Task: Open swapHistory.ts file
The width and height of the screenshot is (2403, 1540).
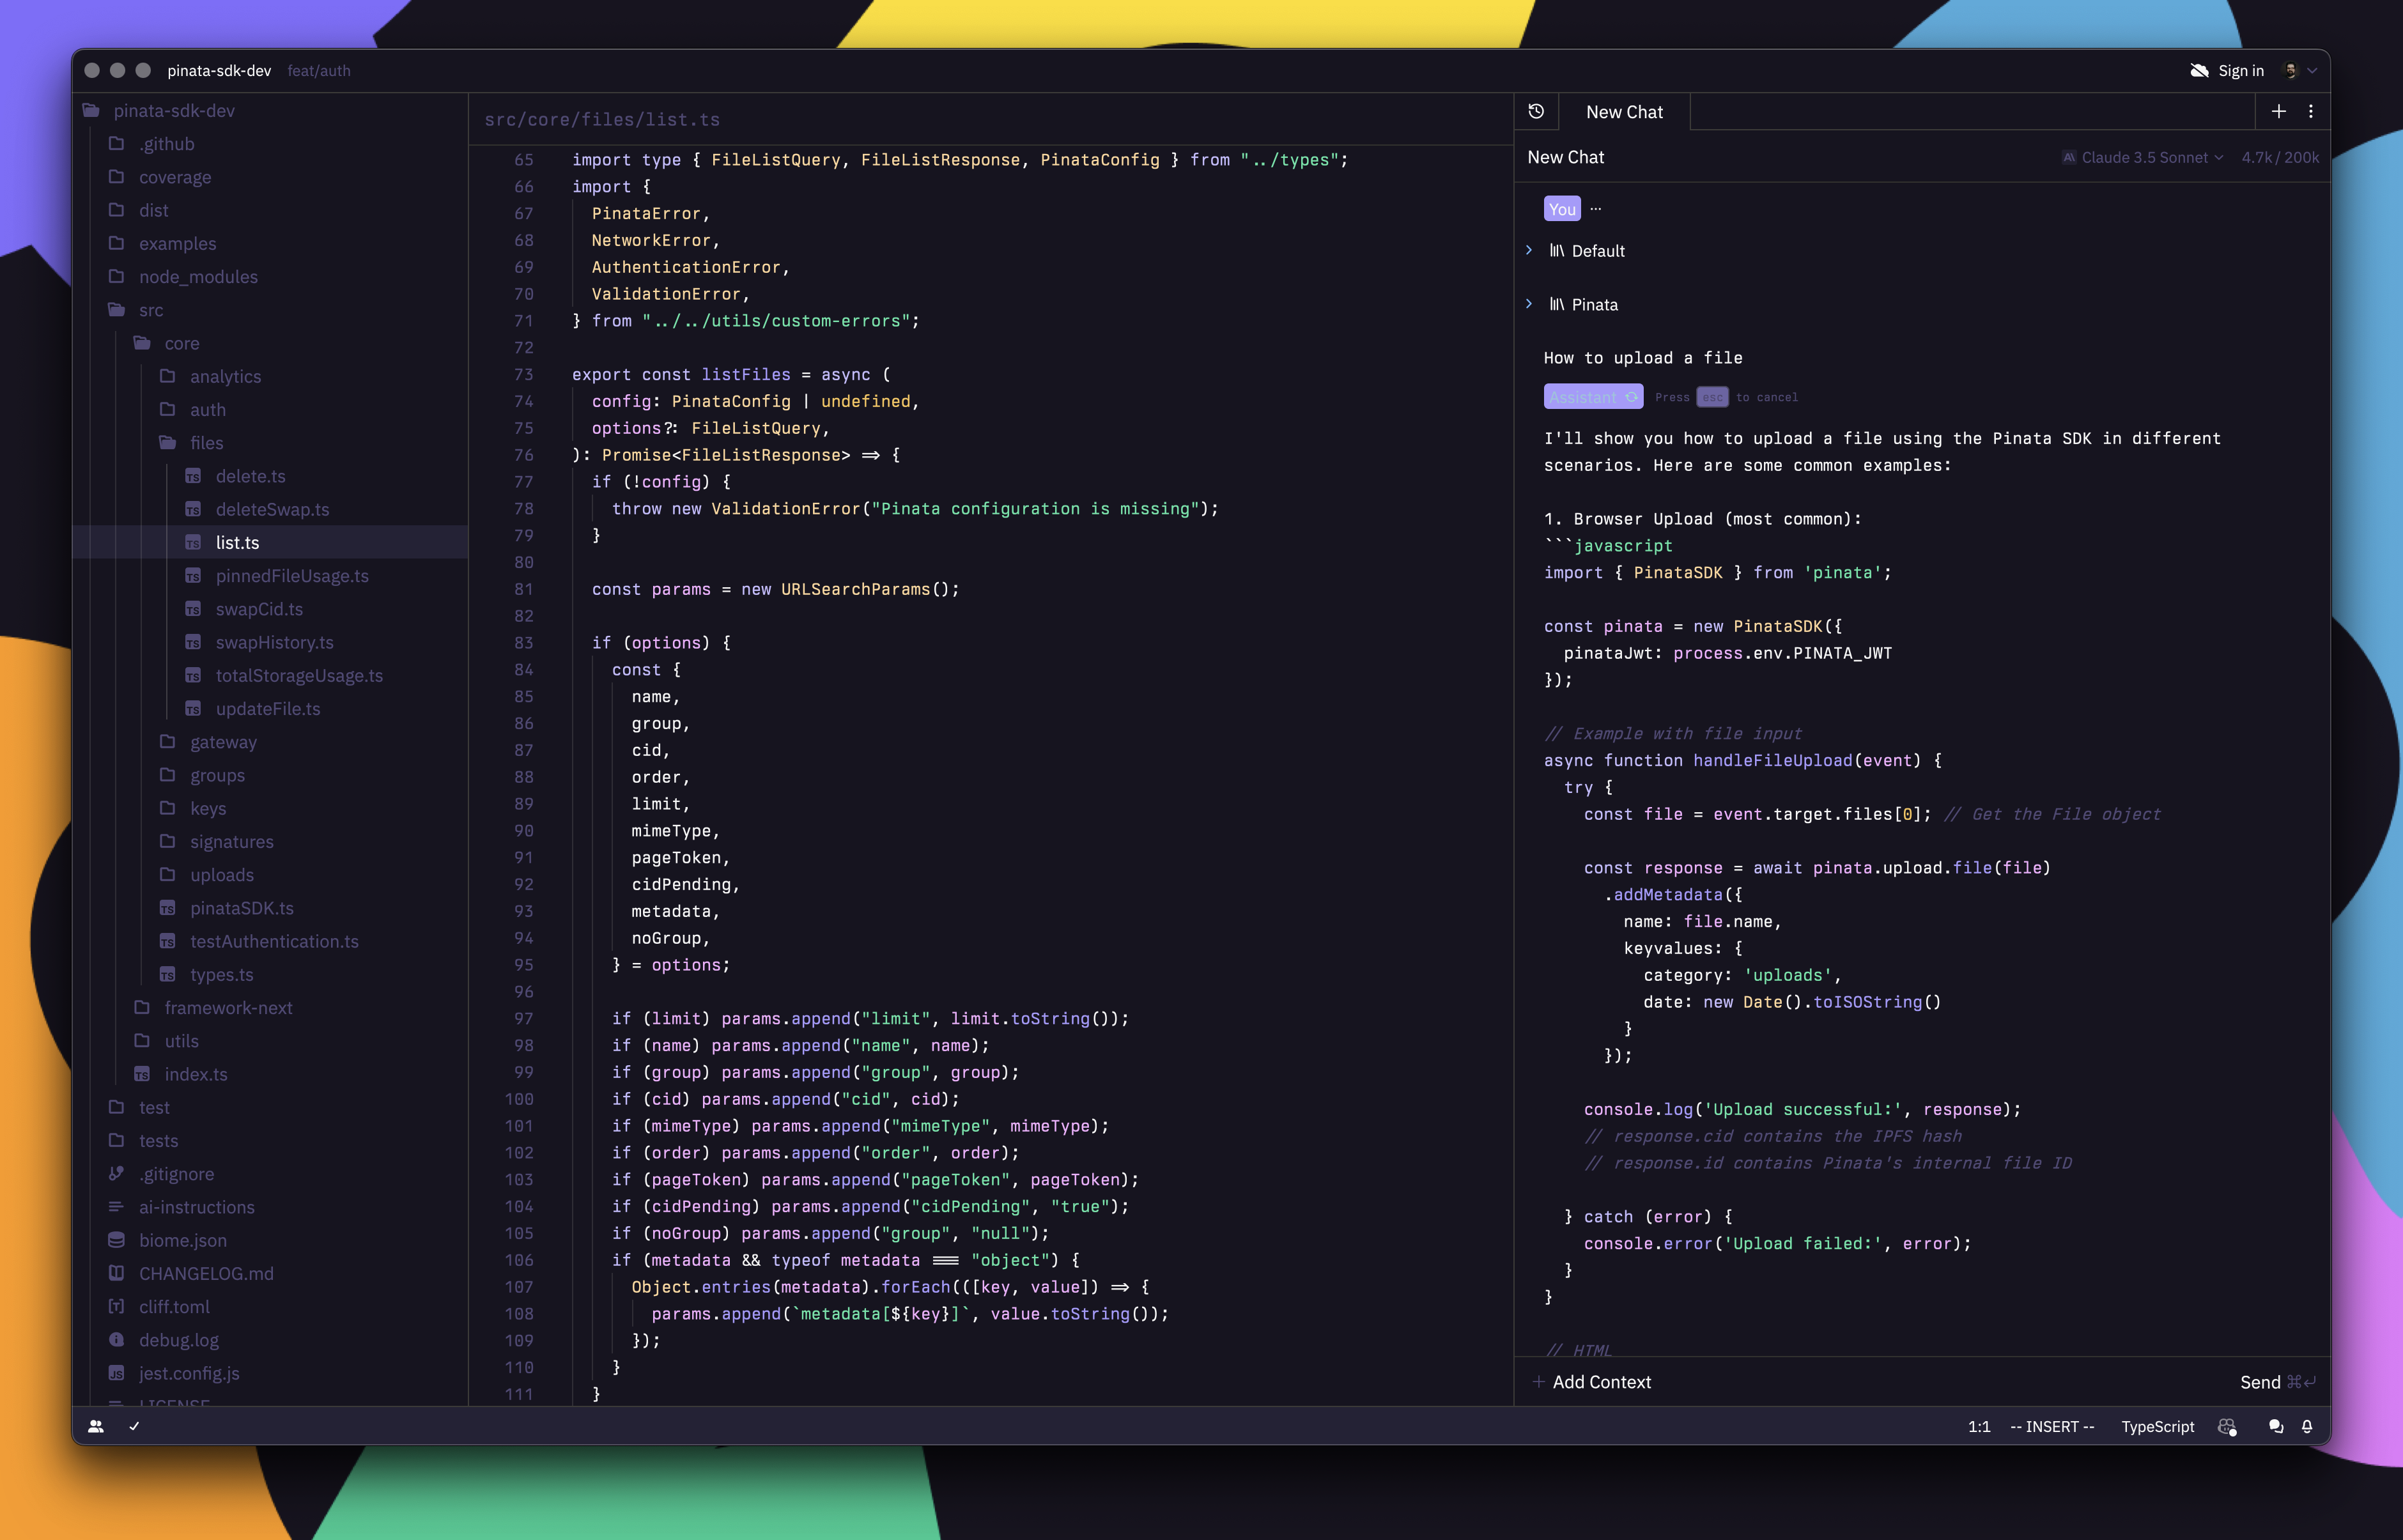Action: (x=275, y=642)
